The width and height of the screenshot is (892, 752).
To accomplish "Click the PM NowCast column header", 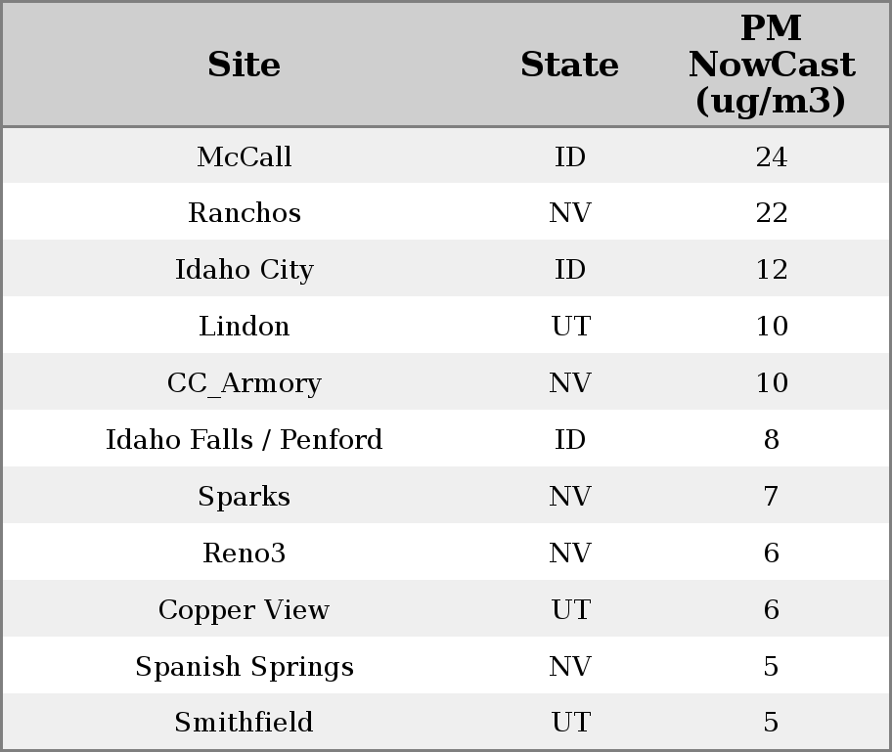I will pos(771,66).
